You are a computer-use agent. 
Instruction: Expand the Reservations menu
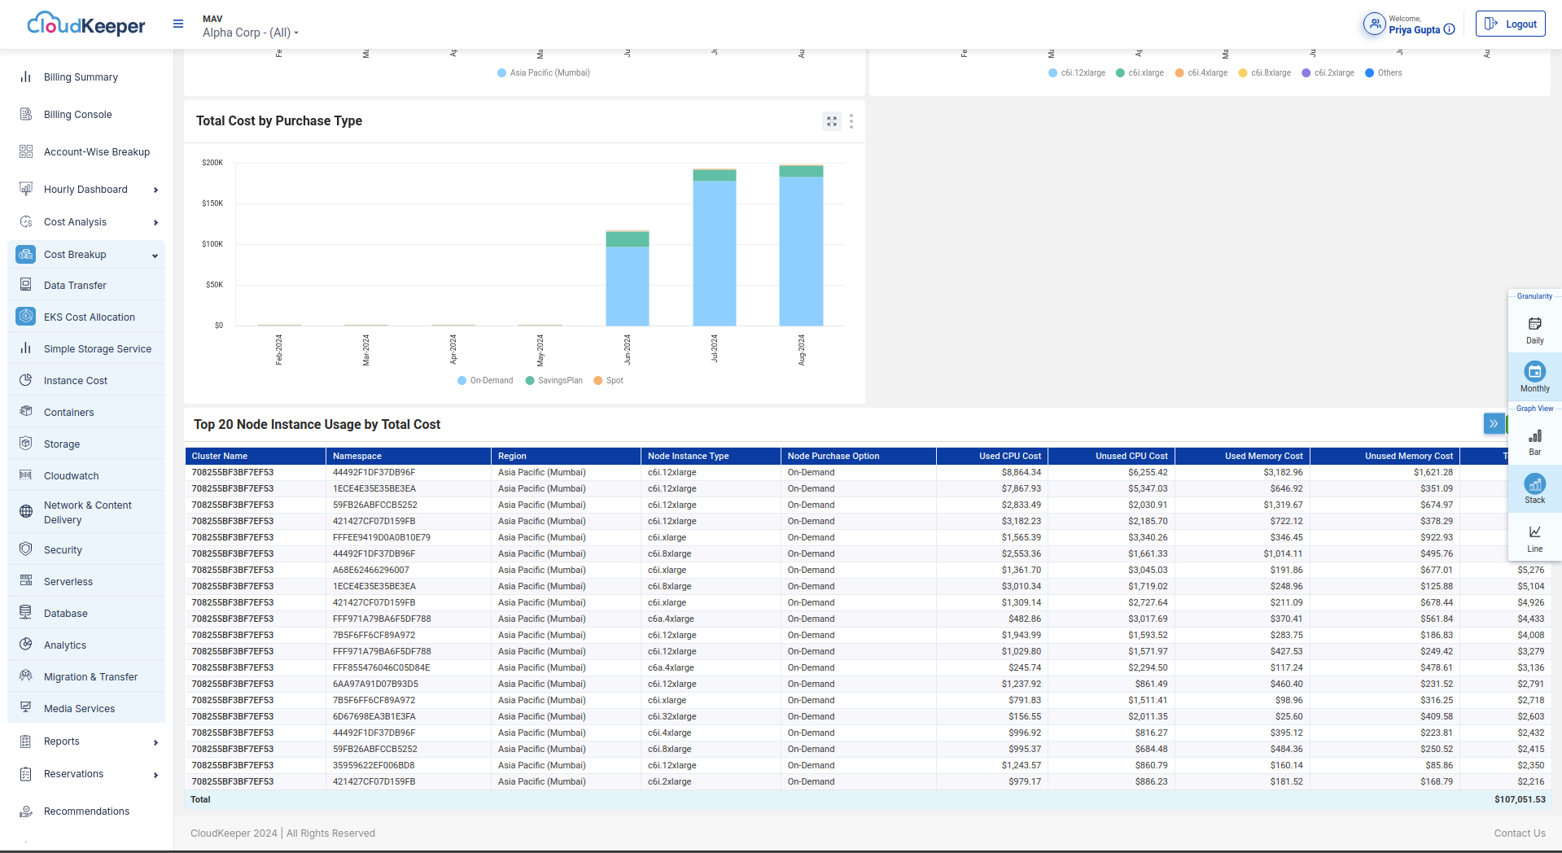72,774
